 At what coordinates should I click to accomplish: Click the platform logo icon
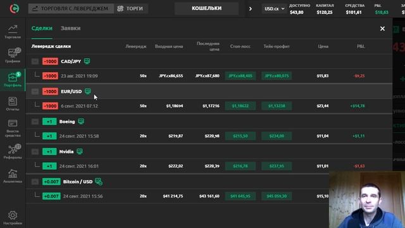14,9
